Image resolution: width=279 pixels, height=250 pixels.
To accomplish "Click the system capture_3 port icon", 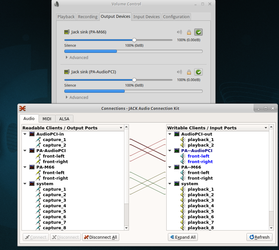I will point(38,200).
